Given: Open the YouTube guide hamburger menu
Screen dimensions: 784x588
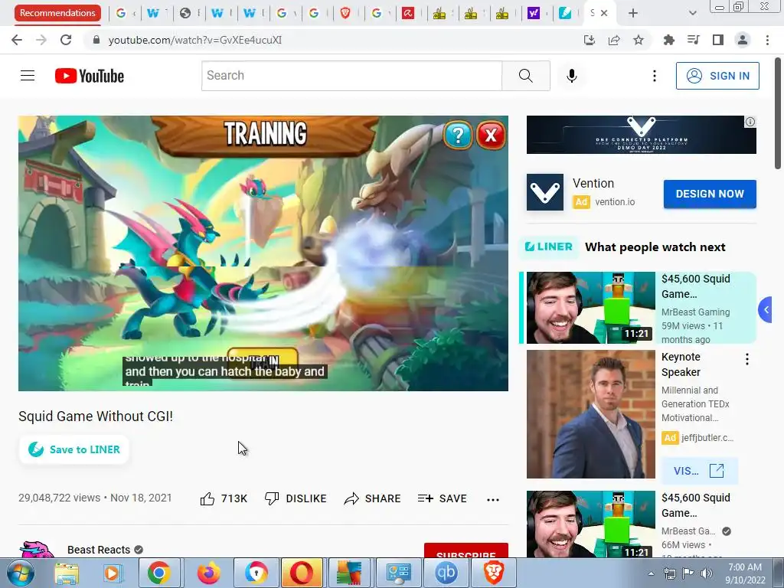Looking at the screenshot, I should [x=28, y=76].
